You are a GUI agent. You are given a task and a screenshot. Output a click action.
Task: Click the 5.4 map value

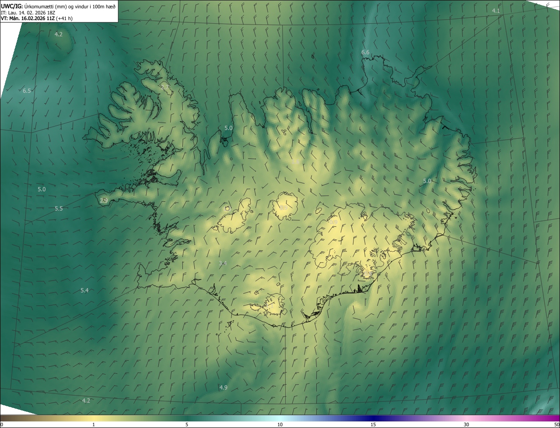(84, 290)
